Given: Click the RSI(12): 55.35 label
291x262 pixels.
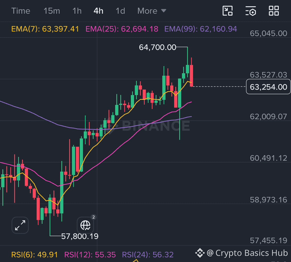Looking at the screenshot, I should [90, 255].
